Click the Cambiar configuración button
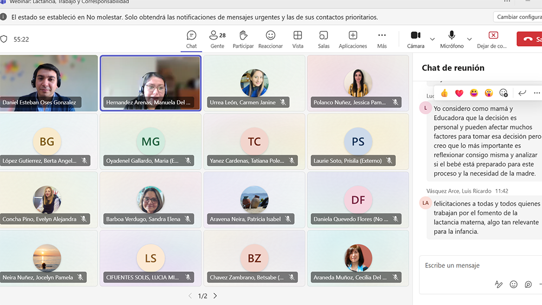This screenshot has height=305, width=542. click(x=519, y=17)
